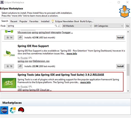Click the lightbulb newsletter icon

point(53,21)
